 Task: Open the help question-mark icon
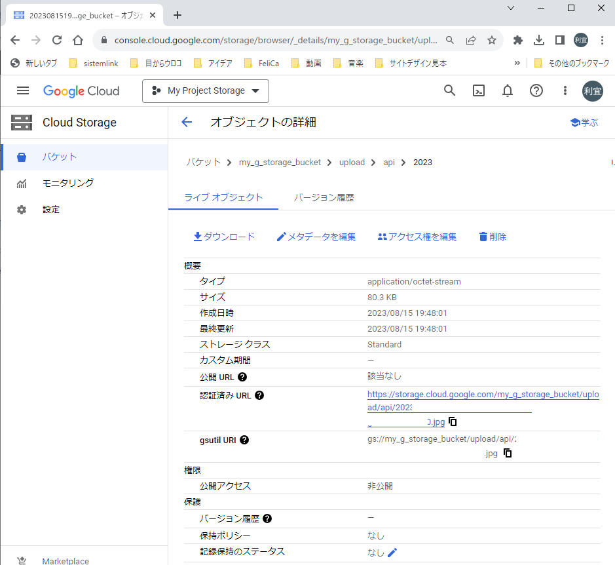[536, 90]
